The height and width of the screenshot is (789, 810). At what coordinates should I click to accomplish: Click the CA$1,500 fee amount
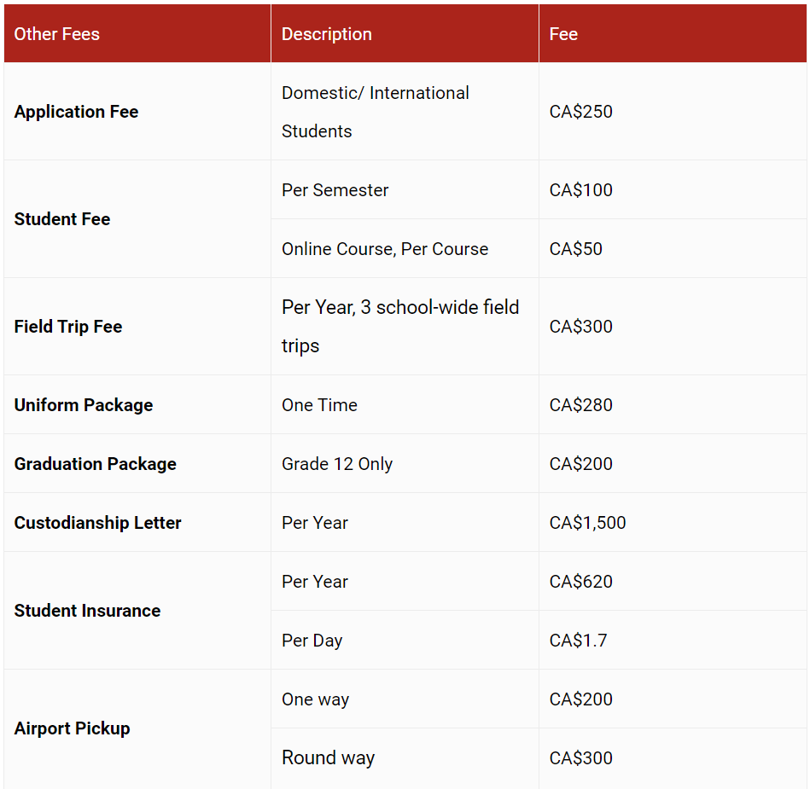click(x=588, y=523)
